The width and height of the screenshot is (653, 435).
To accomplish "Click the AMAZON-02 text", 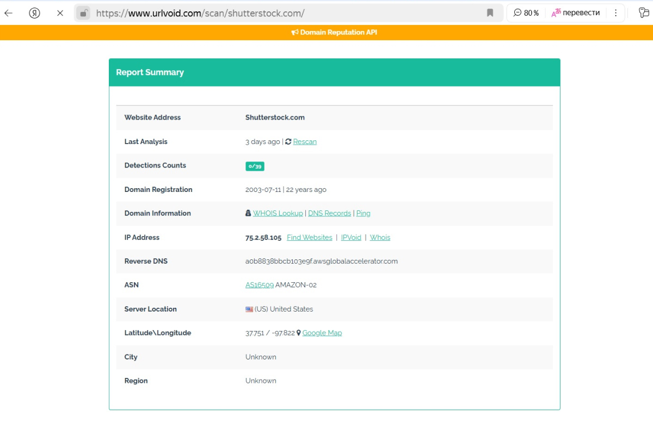I will coord(296,285).
